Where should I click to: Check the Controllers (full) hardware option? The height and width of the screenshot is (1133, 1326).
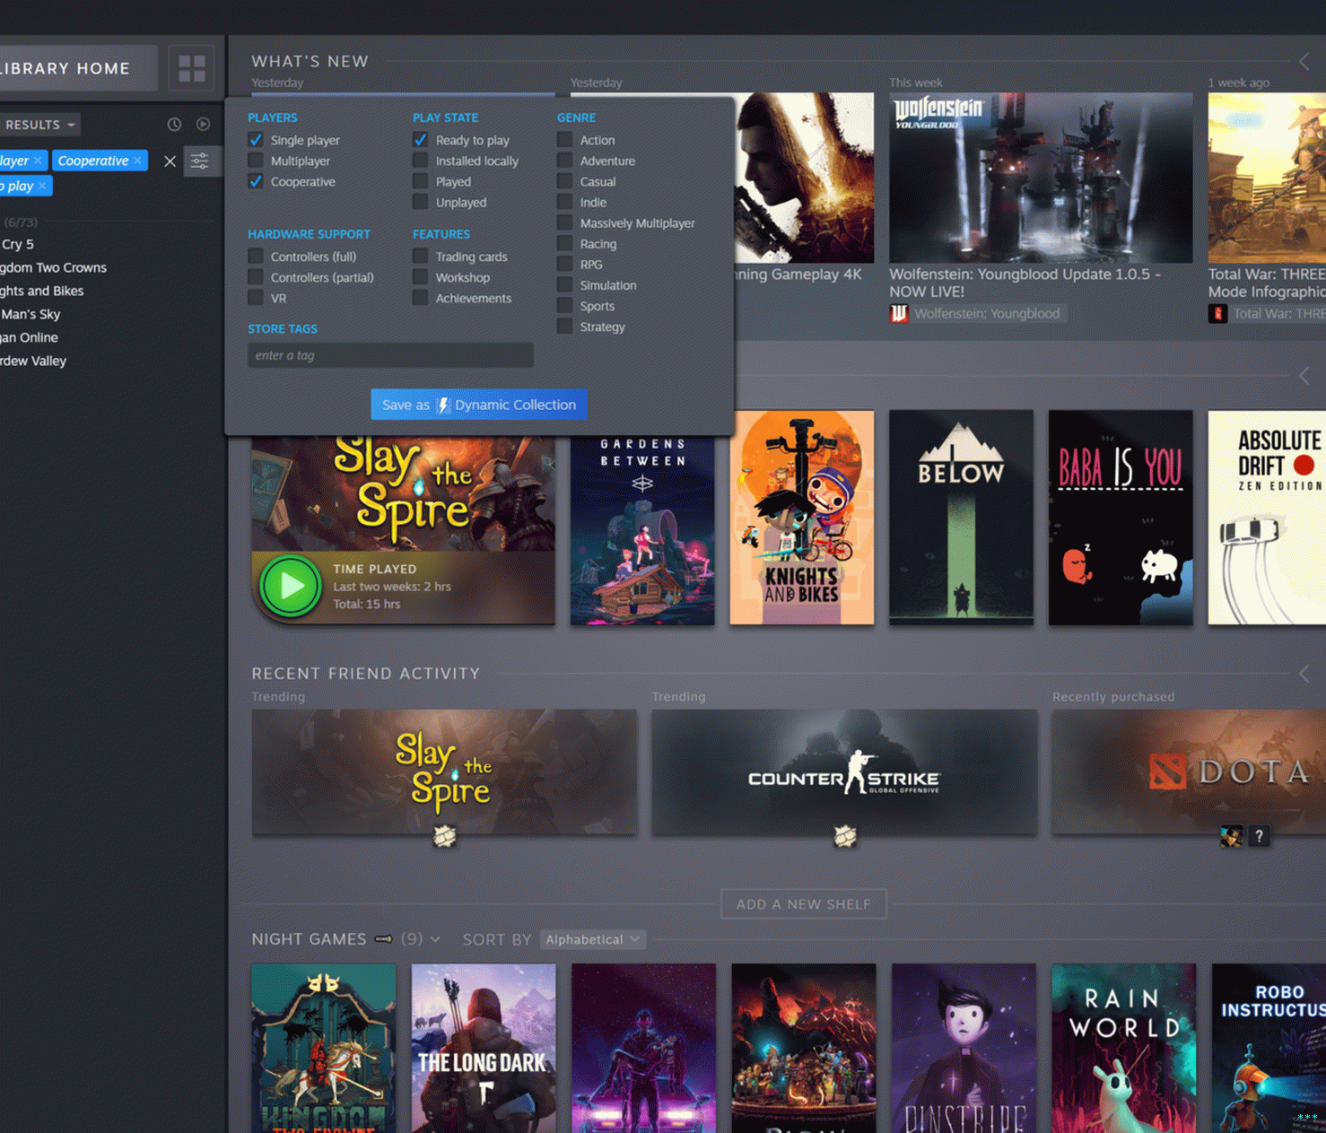point(257,257)
